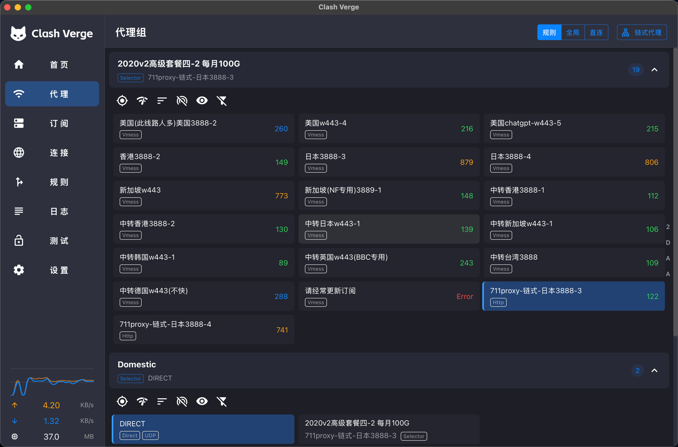678x447 pixels.
Task: Click the 链式代理 chain proxy button
Action: click(642, 33)
